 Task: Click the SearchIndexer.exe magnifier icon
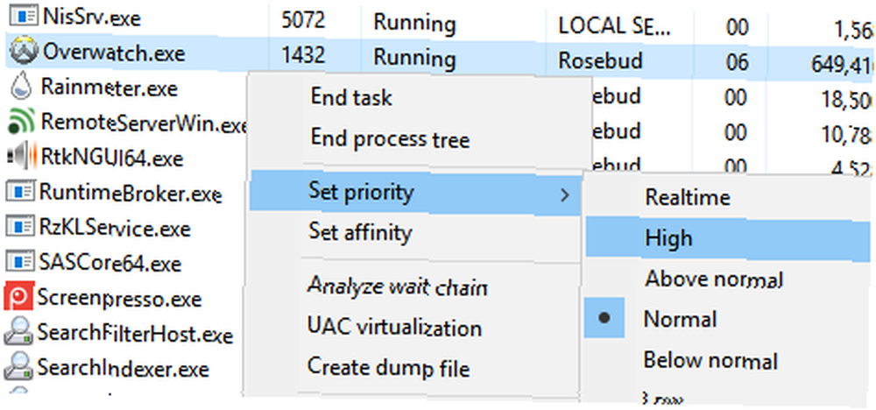pos(18,368)
